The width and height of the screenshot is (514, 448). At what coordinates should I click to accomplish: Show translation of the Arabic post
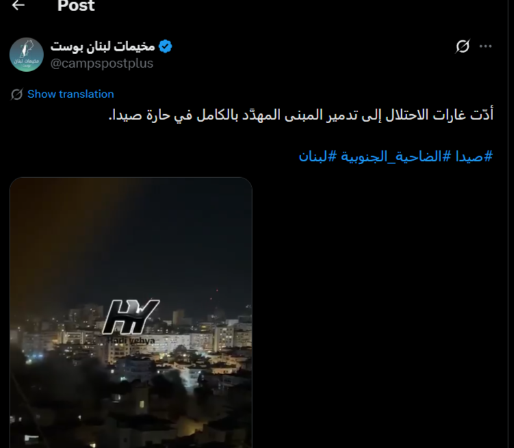[x=70, y=94]
